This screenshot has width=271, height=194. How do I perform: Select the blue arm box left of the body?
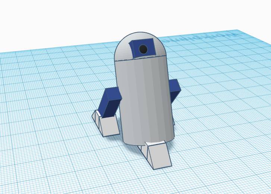click(110, 103)
